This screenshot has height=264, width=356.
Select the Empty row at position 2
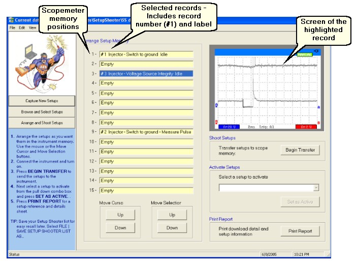[146, 64]
